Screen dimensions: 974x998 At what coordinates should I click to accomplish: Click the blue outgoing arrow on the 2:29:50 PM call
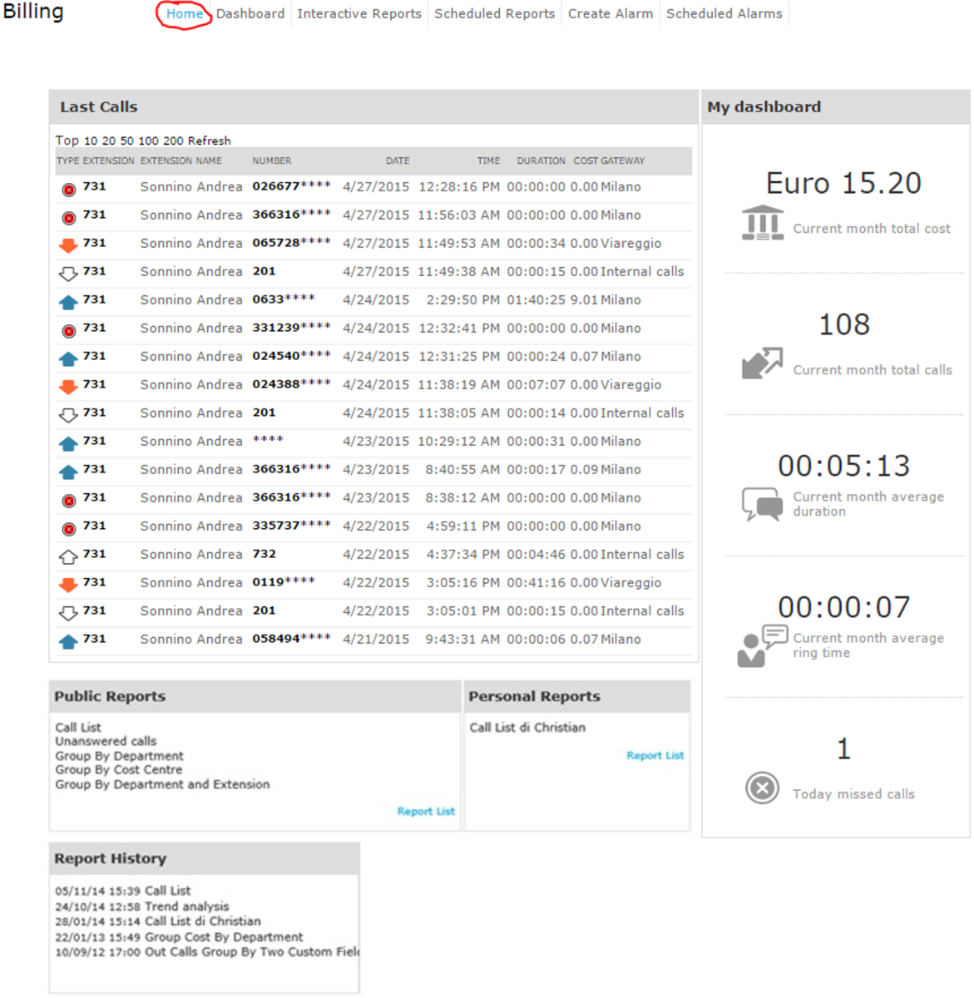(x=69, y=302)
